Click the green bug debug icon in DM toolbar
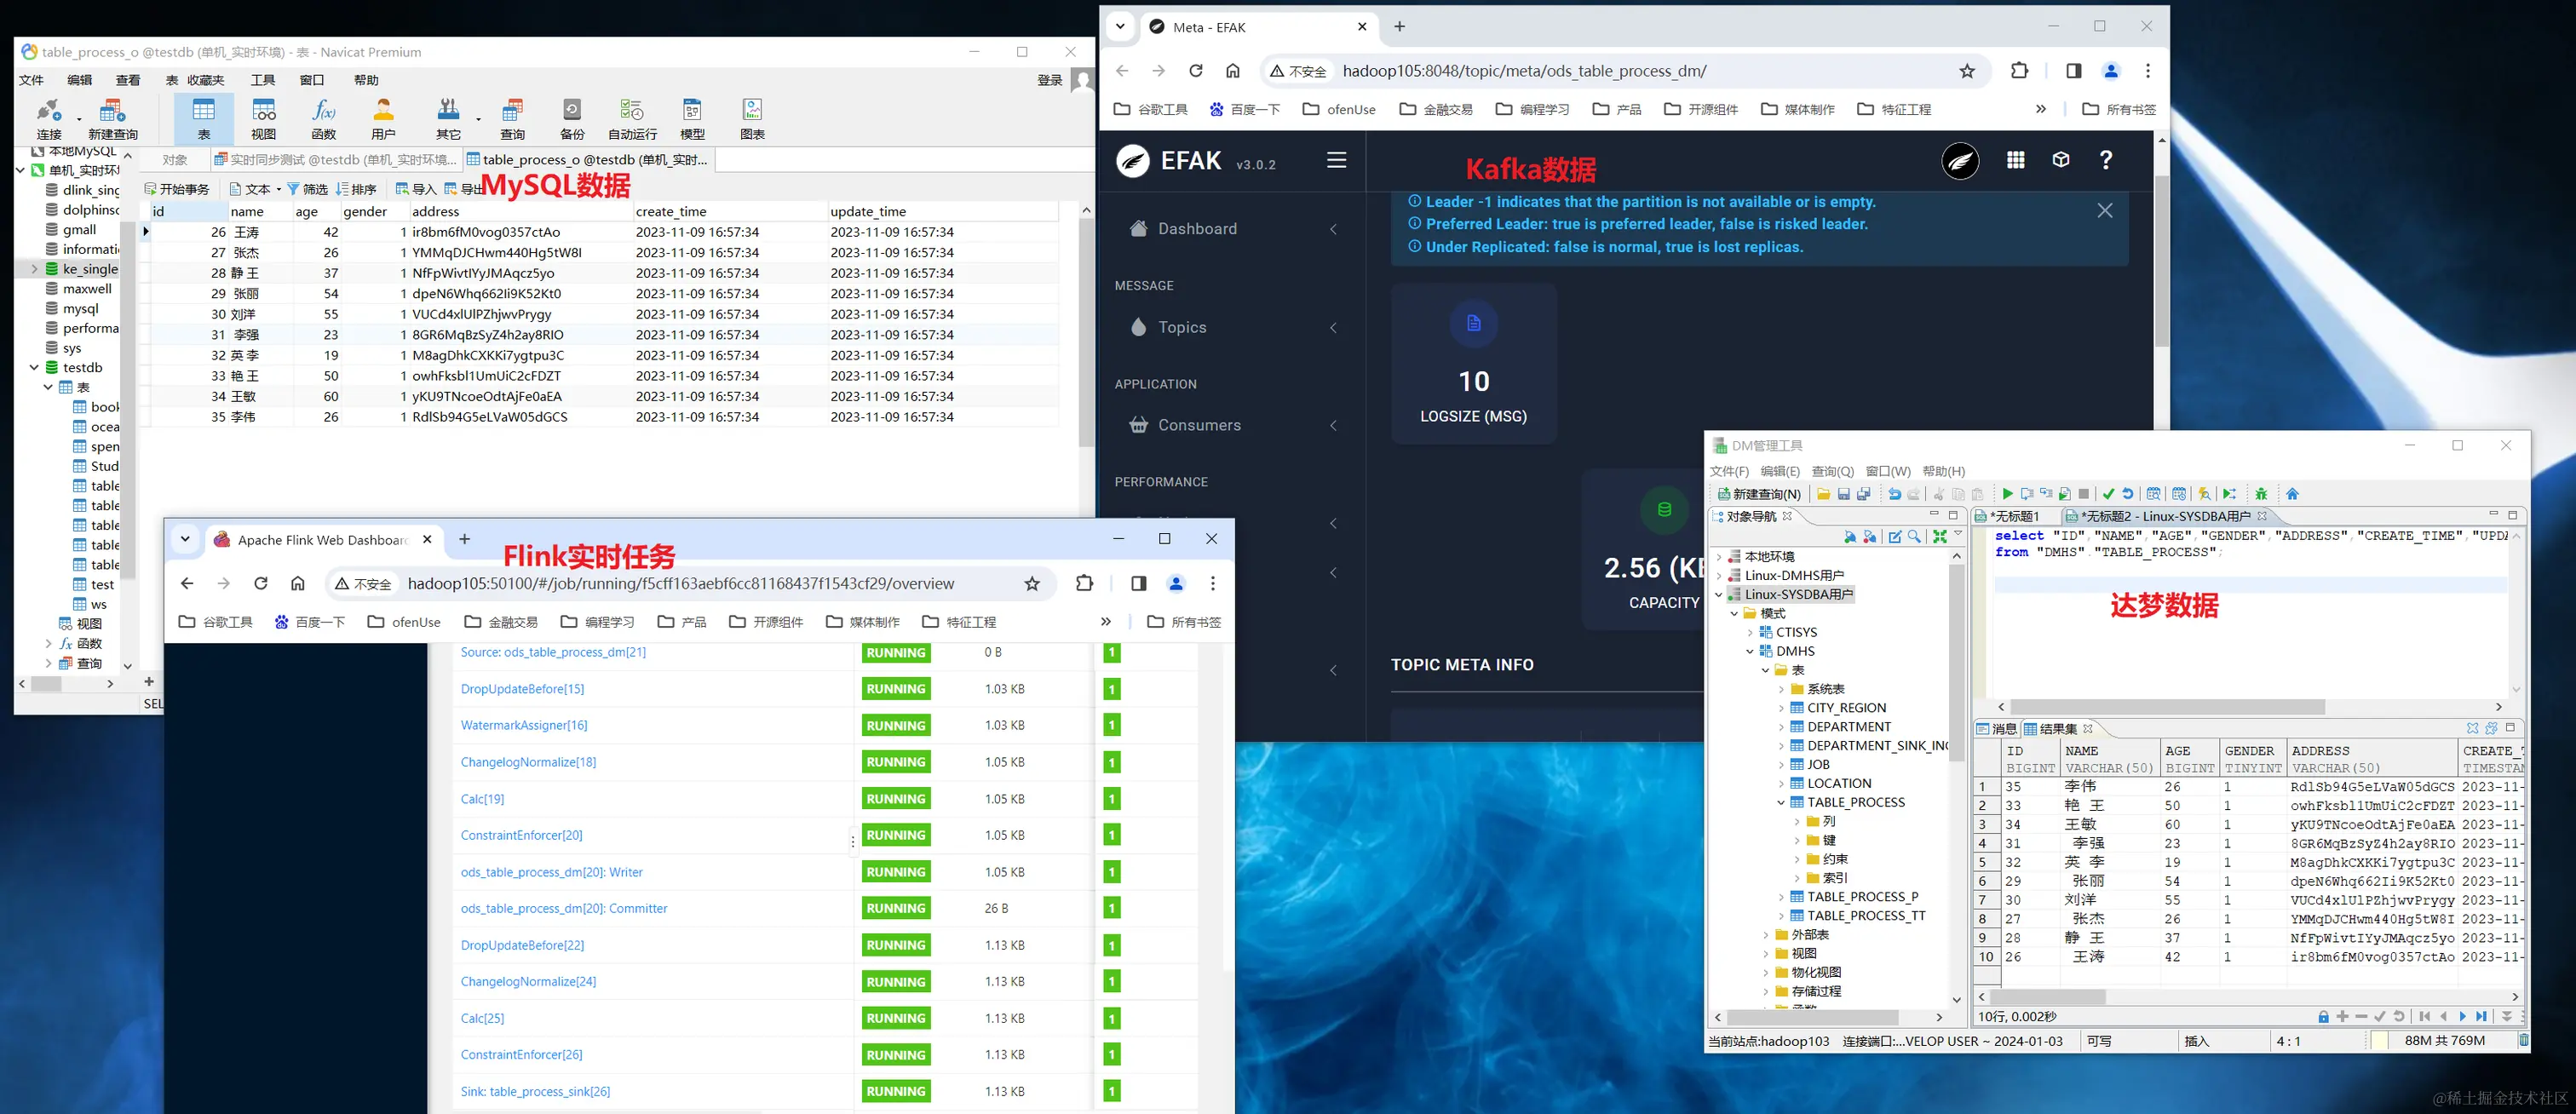The height and width of the screenshot is (1114, 2576). pos(2261,494)
